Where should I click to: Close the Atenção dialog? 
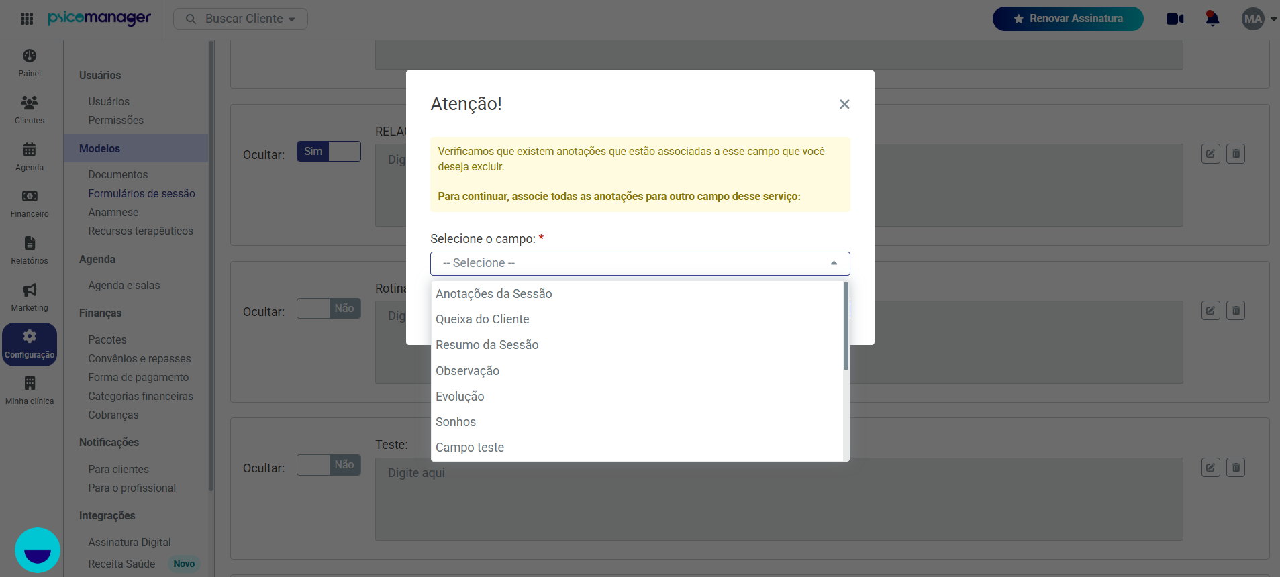click(844, 104)
